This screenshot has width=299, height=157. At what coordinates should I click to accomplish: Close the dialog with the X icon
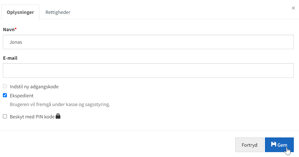coord(293,8)
